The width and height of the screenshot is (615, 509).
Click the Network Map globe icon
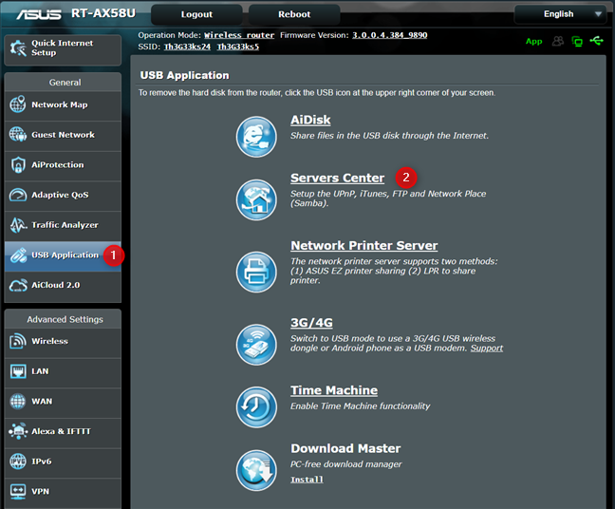pos(18,104)
